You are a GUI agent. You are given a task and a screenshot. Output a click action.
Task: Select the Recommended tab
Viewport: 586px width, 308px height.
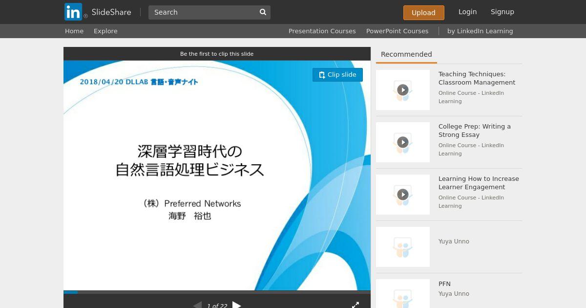click(x=406, y=54)
